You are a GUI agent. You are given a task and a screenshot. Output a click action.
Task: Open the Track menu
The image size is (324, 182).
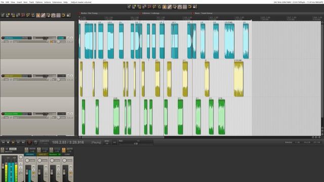[x=31, y=2]
